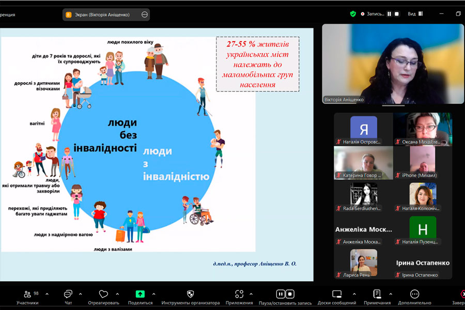Viewport: 465px width, 310px height.
Task: Click slide label люди з валізами
Action: coord(113,249)
